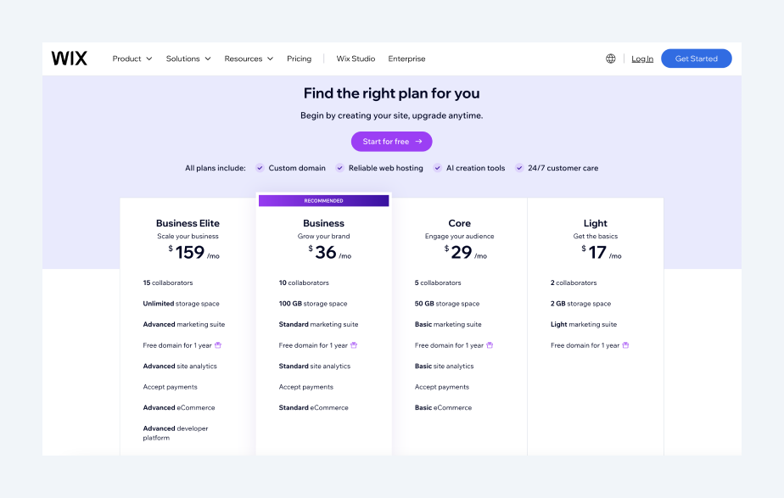The image size is (784, 498).
Task: Click the checkmark icon beside Custom domain
Action: [x=260, y=168]
